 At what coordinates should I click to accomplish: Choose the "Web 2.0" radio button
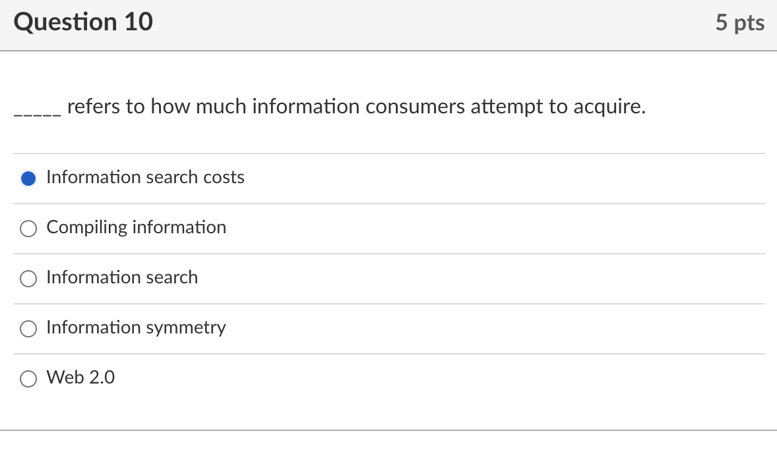pyautogui.click(x=28, y=378)
